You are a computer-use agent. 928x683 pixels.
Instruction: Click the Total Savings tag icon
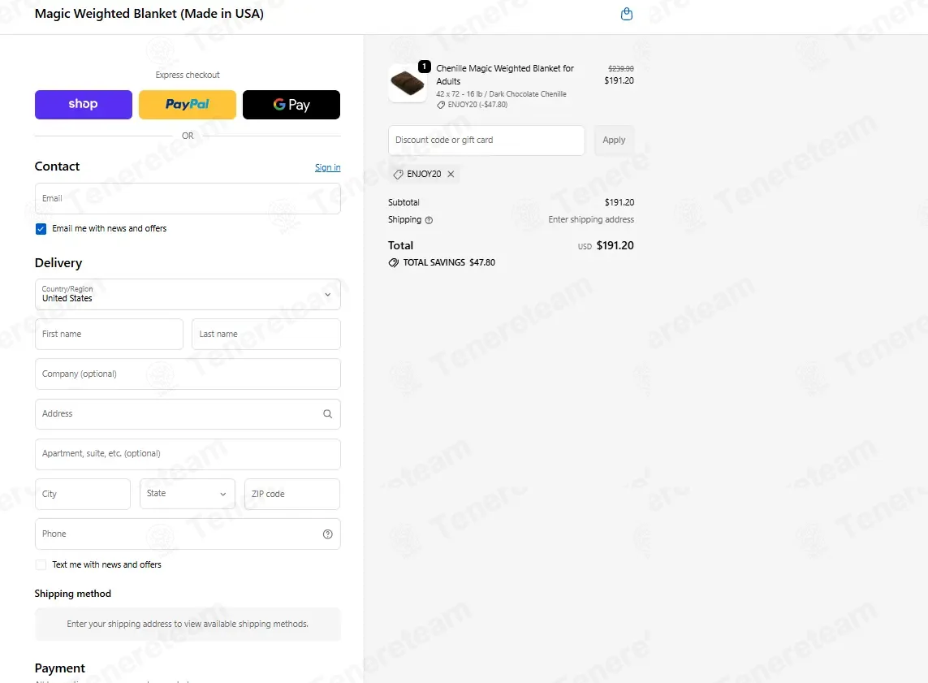[x=394, y=262]
